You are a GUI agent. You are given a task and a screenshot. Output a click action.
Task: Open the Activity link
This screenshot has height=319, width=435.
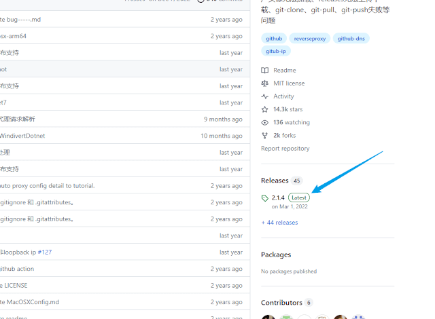[x=283, y=96]
